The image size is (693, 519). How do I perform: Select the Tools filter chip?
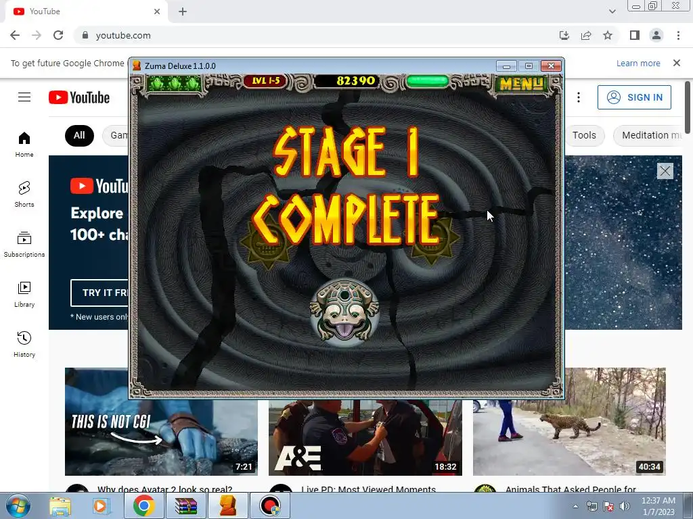584,135
